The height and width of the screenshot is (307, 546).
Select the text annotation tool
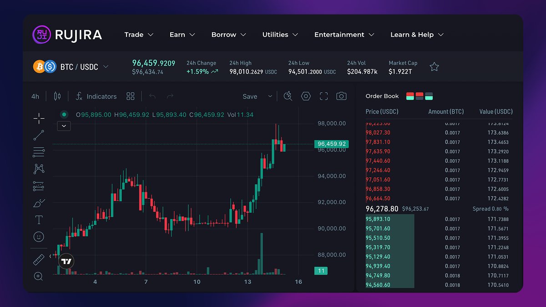click(x=39, y=219)
